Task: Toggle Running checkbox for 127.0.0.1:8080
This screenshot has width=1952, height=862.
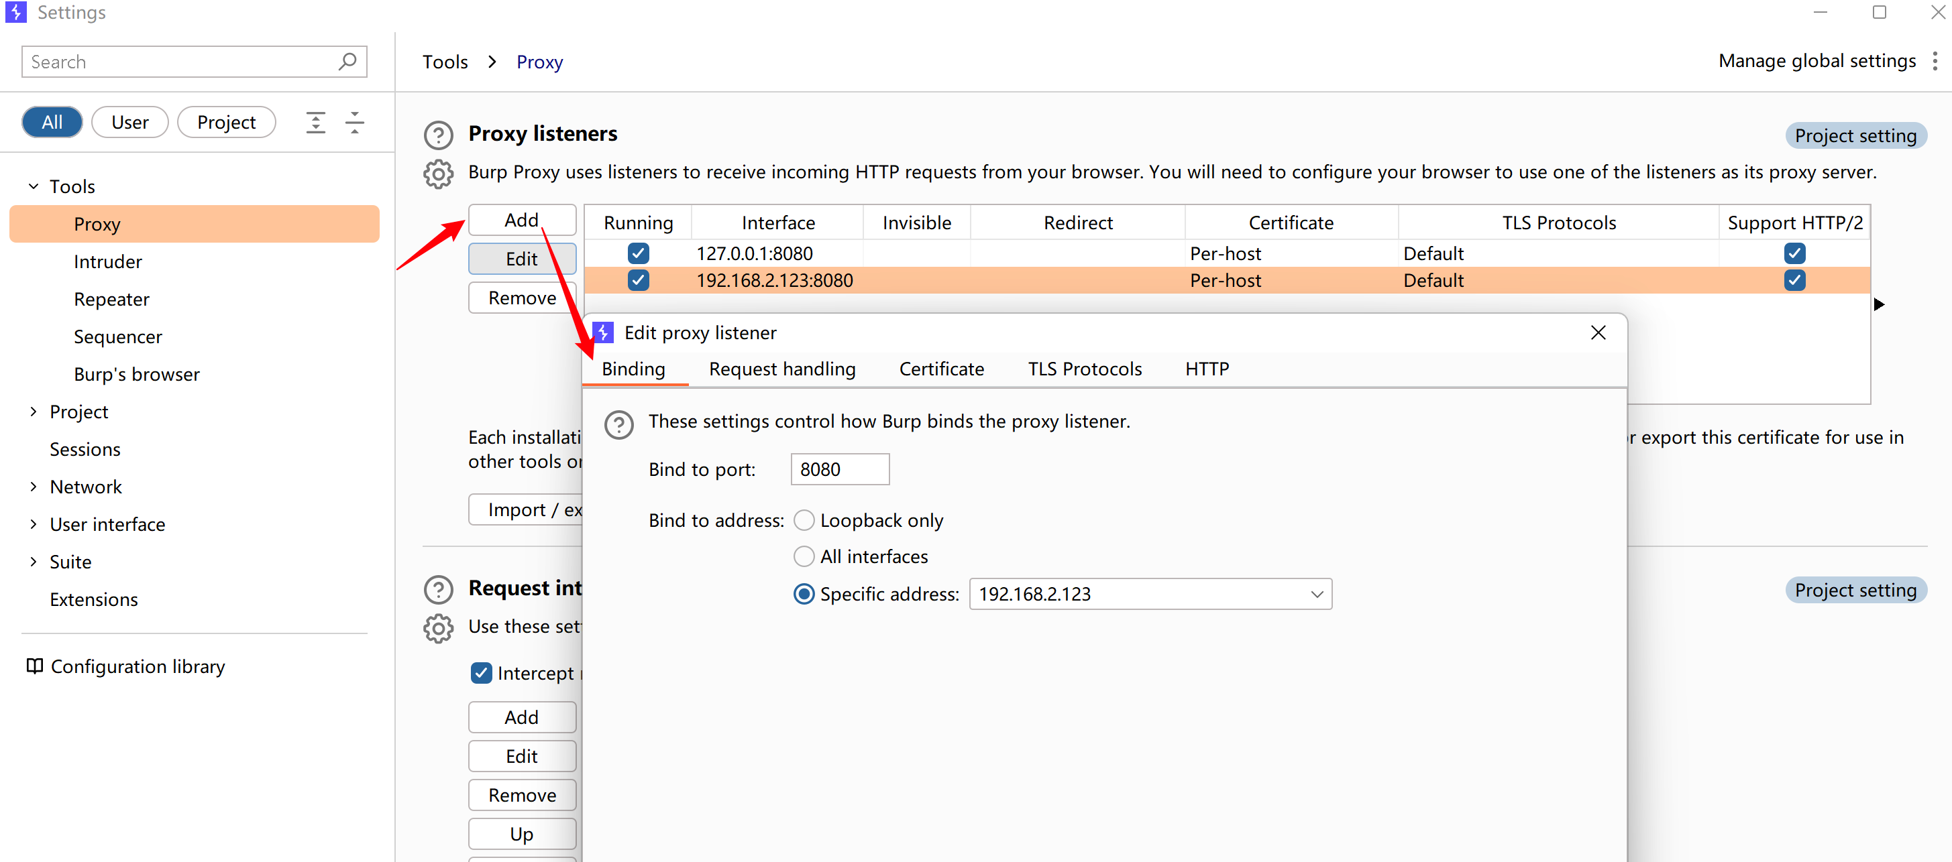Action: click(638, 253)
